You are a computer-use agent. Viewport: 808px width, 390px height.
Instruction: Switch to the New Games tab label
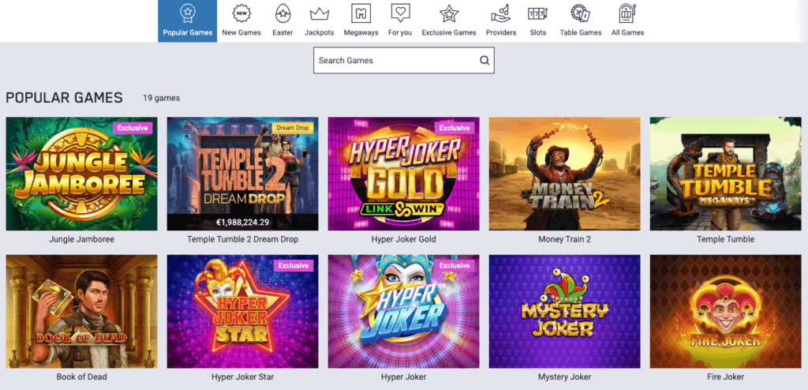(x=241, y=32)
